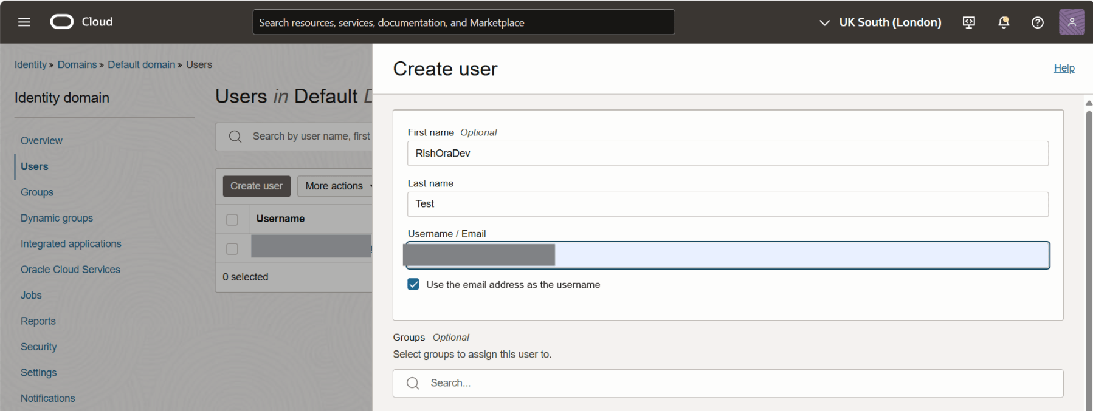Image resolution: width=1093 pixels, height=411 pixels.
Task: Select the first user row checkbox
Action: (232, 249)
